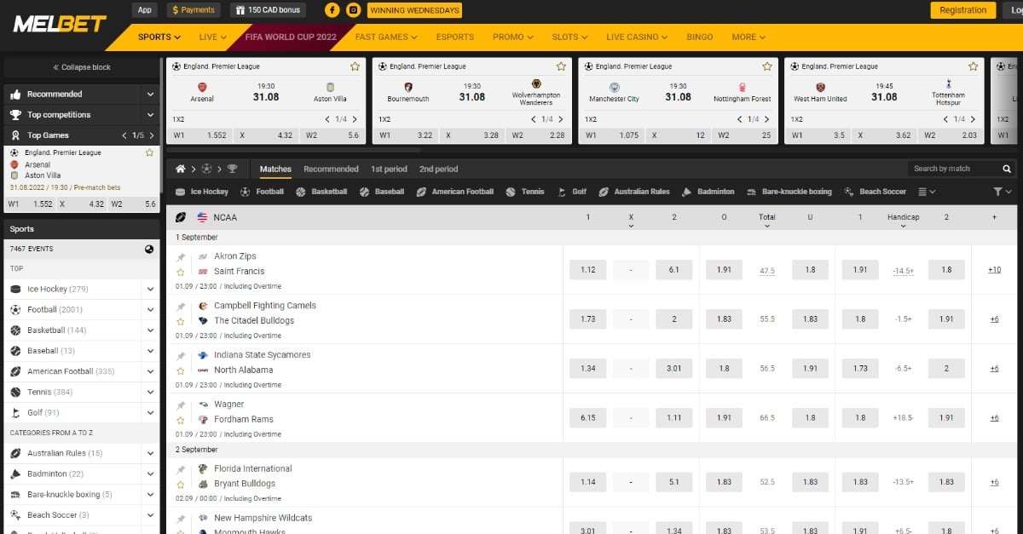The width and height of the screenshot is (1023, 534).
Task: Filter sports bar by Golf
Action: [x=571, y=192]
